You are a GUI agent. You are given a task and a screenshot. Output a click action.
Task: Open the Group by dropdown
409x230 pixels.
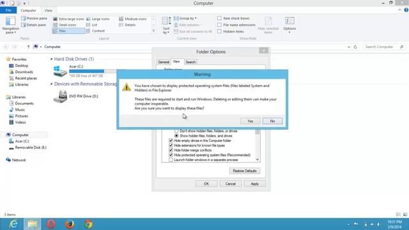(x=185, y=19)
